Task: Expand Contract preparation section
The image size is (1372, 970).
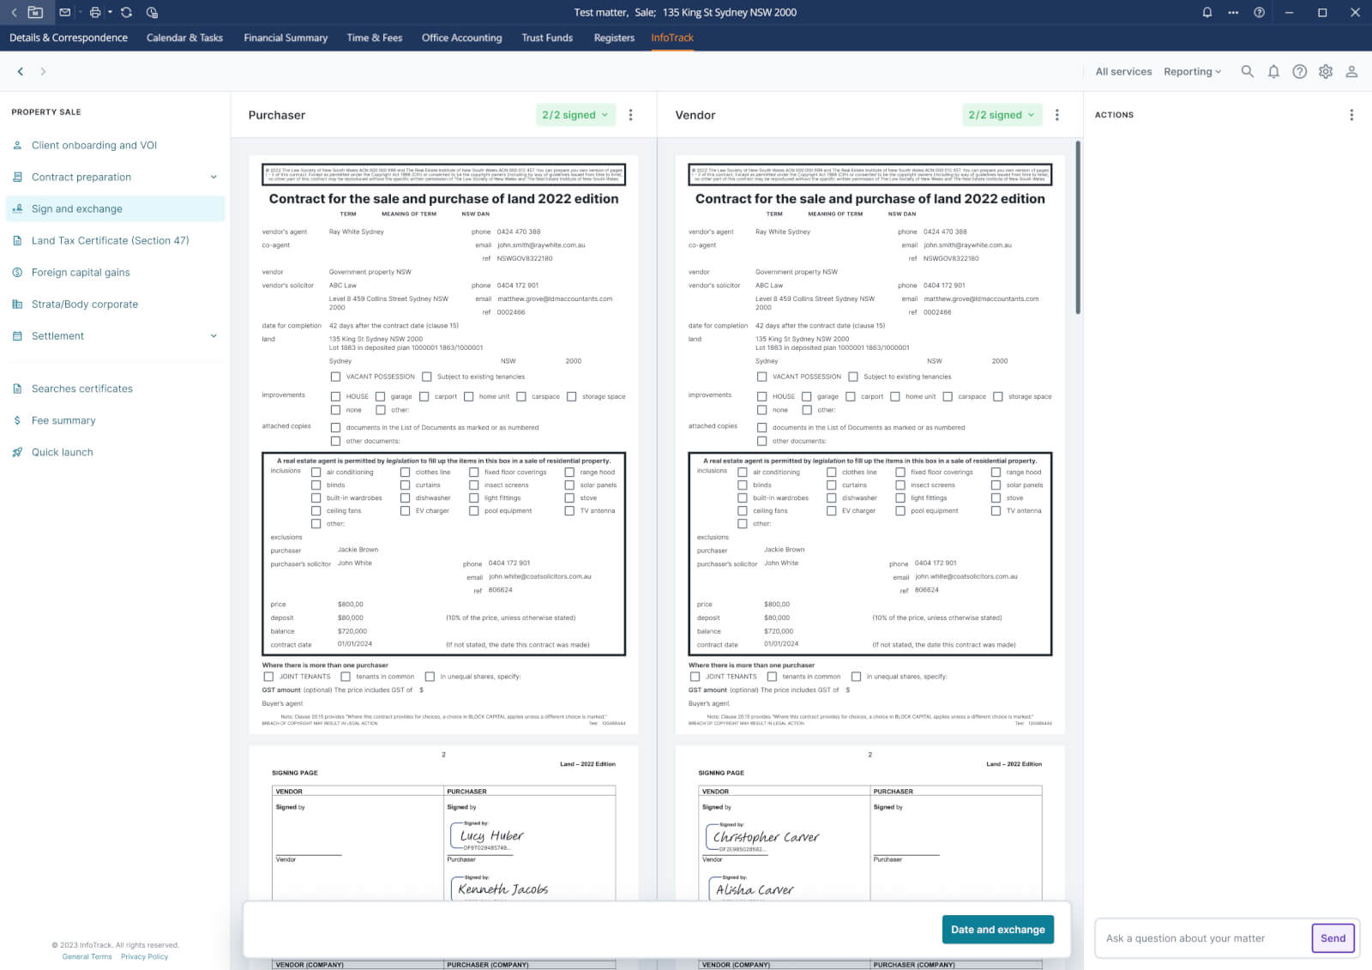Action: (x=214, y=177)
